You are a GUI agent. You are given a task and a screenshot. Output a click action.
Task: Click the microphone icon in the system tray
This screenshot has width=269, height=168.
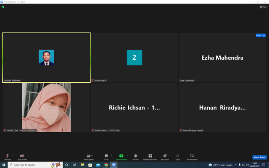click(240, 165)
